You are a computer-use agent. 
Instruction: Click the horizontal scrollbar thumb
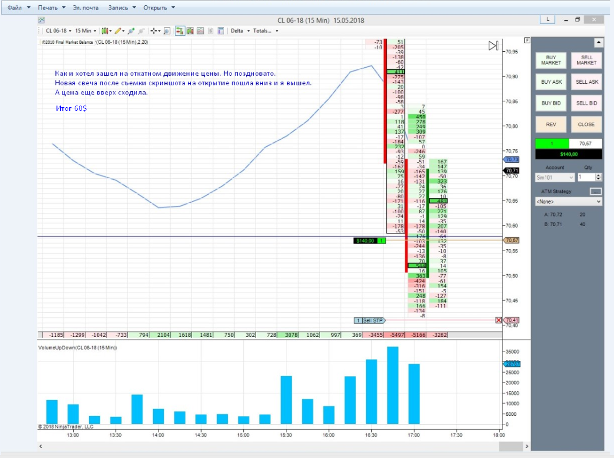click(x=511, y=446)
